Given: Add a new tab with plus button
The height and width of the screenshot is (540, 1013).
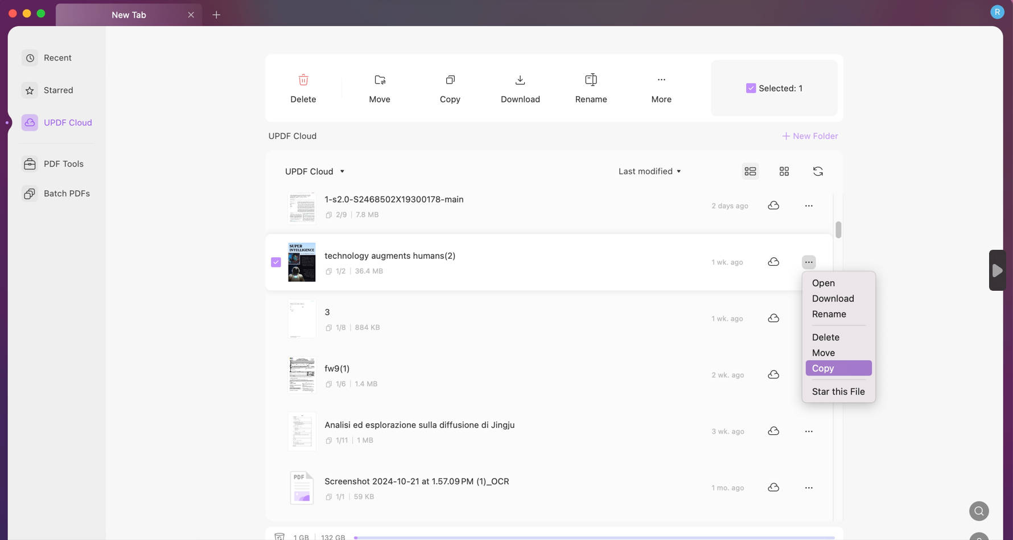Looking at the screenshot, I should [216, 15].
